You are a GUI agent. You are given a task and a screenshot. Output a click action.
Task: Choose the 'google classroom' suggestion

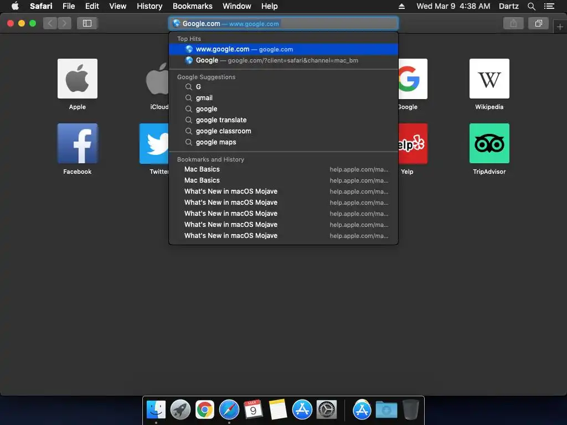click(x=283, y=131)
